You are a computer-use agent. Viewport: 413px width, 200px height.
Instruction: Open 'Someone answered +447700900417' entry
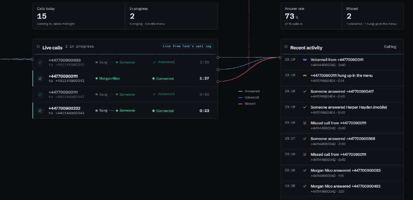click(x=342, y=94)
